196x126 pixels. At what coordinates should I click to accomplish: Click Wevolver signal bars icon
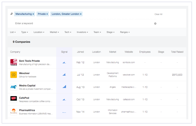(x=64, y=75)
